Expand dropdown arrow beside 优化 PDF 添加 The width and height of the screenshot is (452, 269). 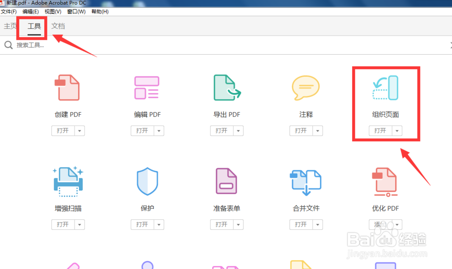(397, 224)
